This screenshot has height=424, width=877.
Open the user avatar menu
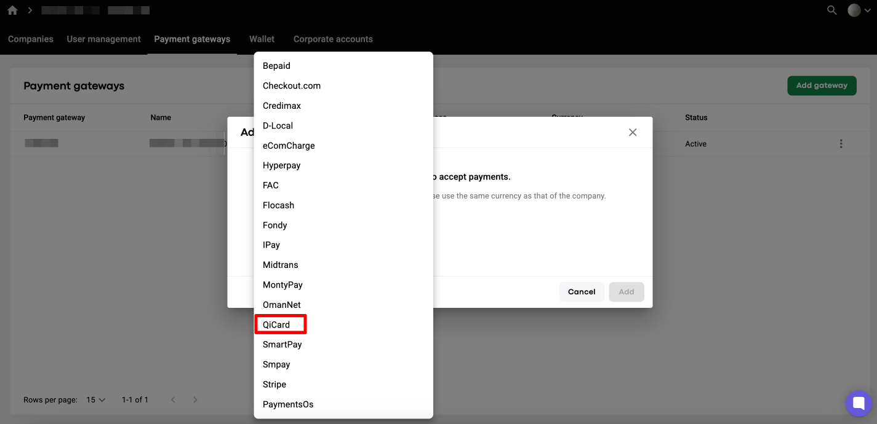[x=854, y=10]
